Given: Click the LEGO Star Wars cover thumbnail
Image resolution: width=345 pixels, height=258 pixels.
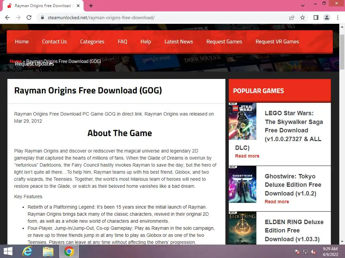Looking at the screenshot, I should coord(243,121).
